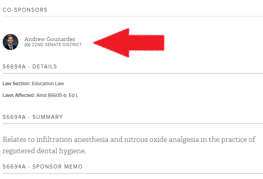This screenshot has height=179, width=263.
Task: Select the Education Law value text
Action: 48,84
